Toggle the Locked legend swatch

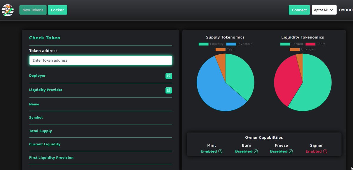(285, 44)
